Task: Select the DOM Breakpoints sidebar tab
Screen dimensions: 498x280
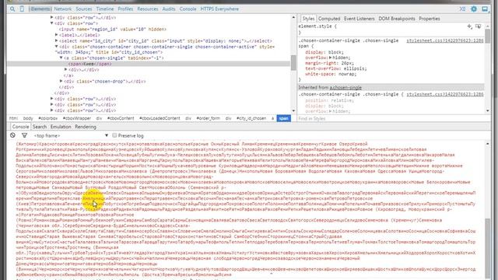Action: [x=397, y=19]
